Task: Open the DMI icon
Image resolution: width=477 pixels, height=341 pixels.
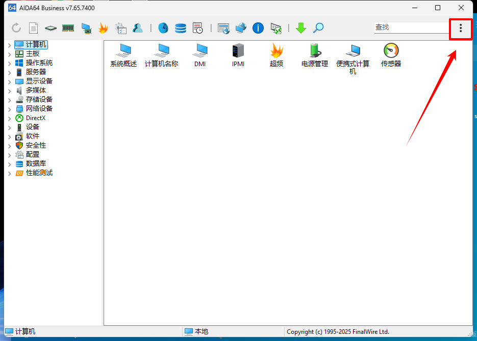Action: coord(200,55)
